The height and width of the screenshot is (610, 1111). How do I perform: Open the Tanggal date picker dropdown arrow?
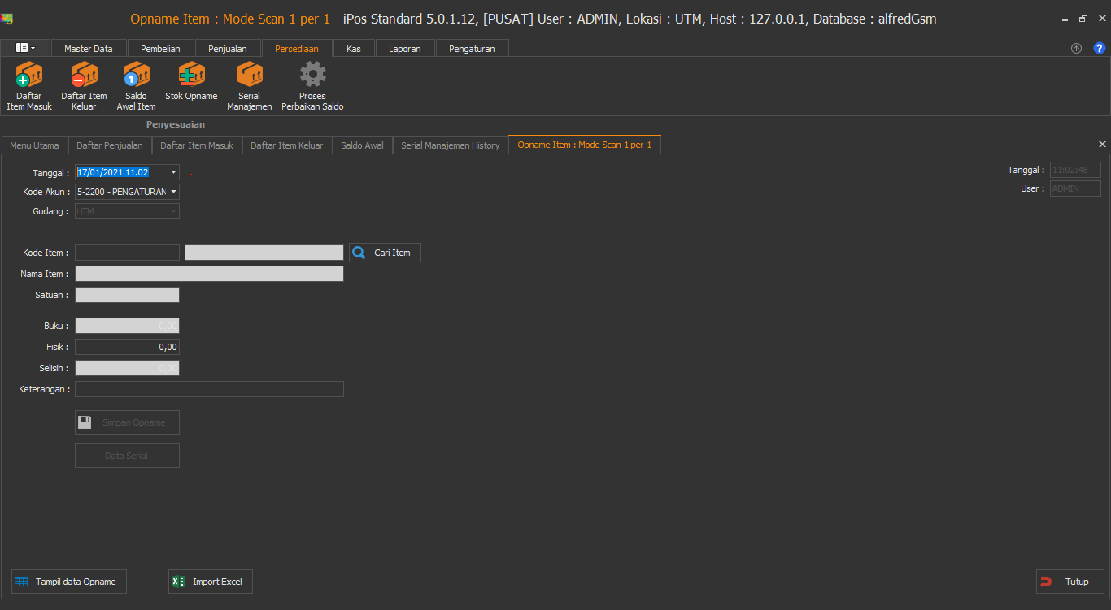[173, 172]
